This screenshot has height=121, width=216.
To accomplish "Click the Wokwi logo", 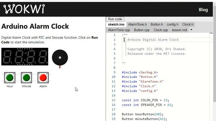I will click(x=24, y=9).
